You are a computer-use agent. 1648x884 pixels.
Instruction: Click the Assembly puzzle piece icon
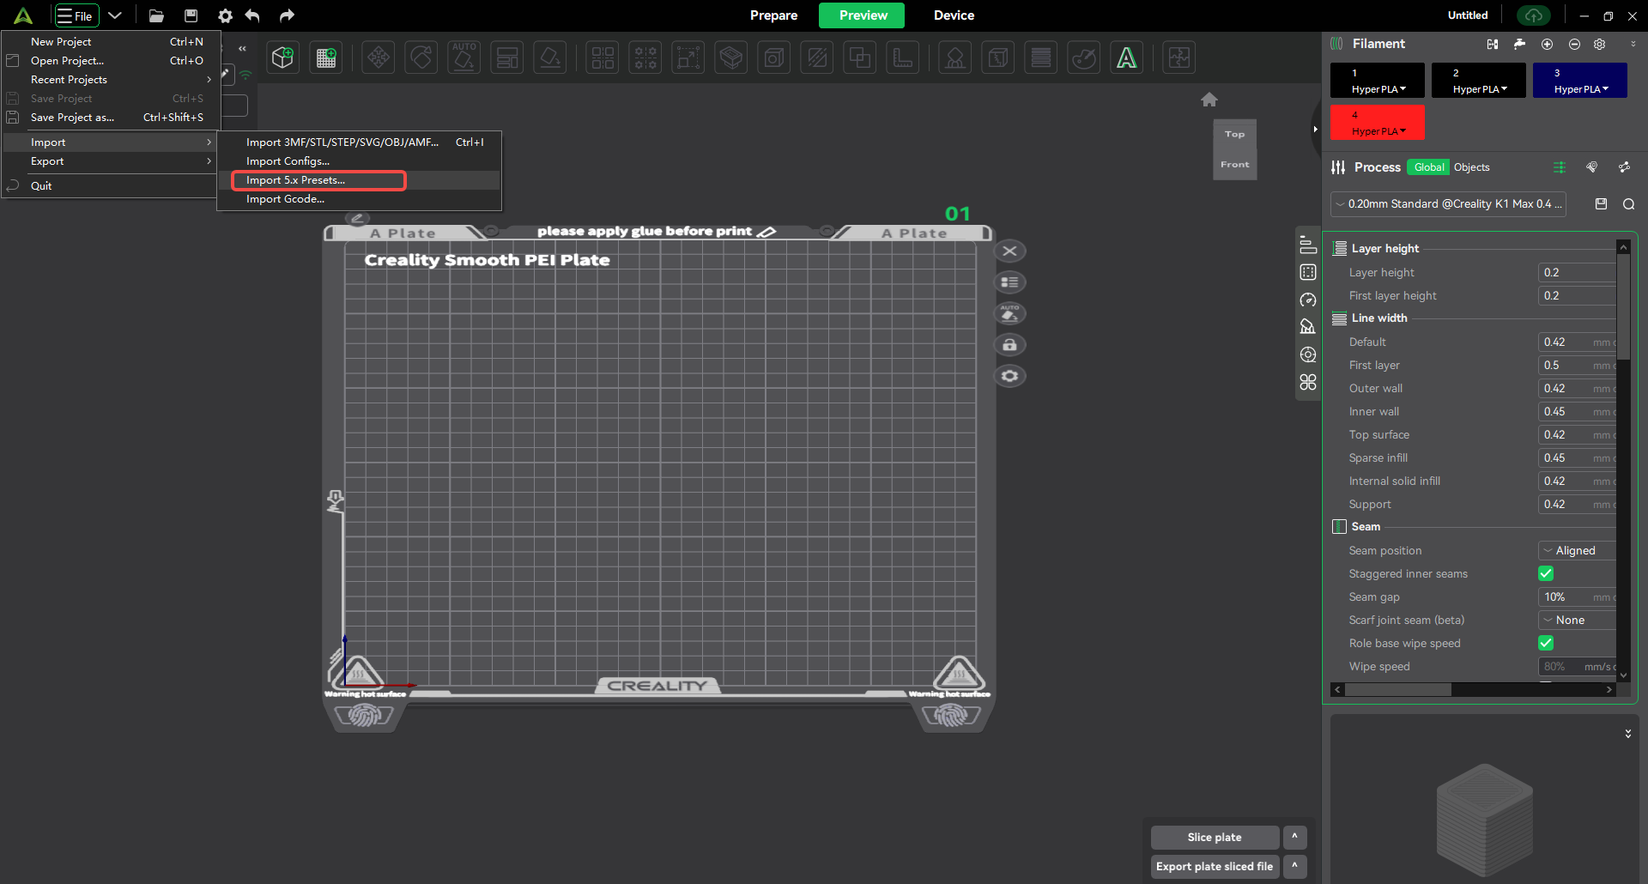pos(1179,58)
